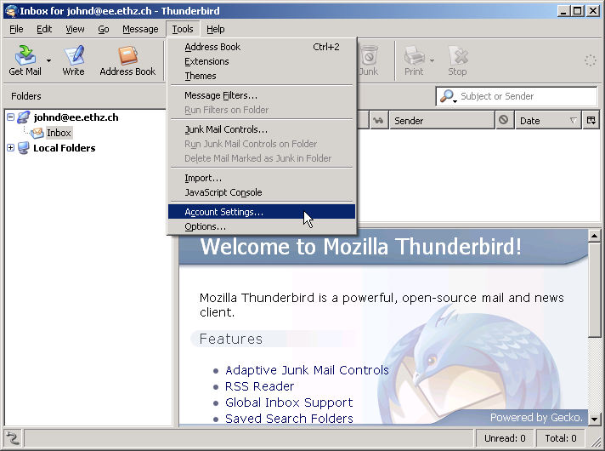605x451 pixels.
Task: Sort by the Date column header
Action: tap(548, 121)
